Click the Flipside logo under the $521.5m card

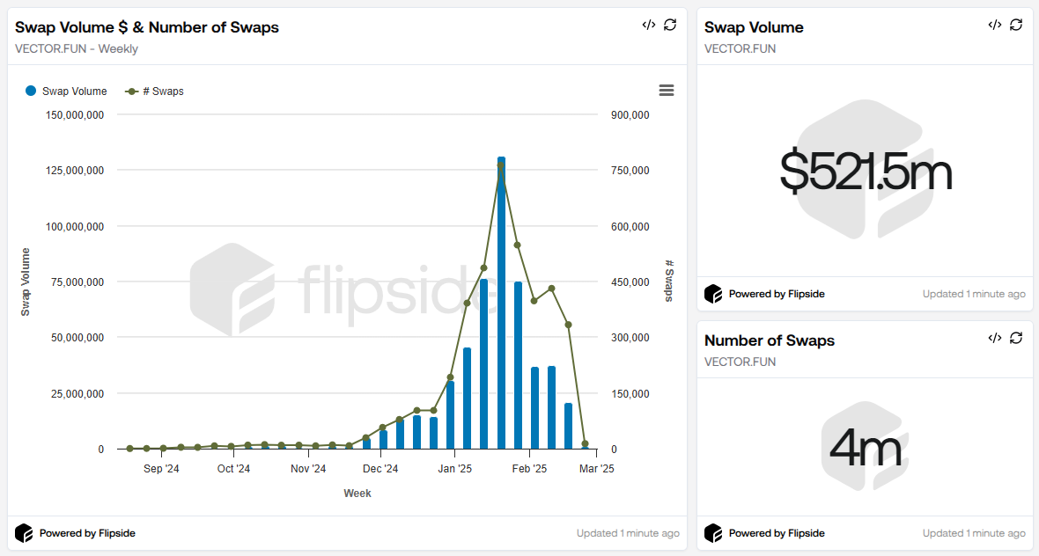tap(712, 294)
